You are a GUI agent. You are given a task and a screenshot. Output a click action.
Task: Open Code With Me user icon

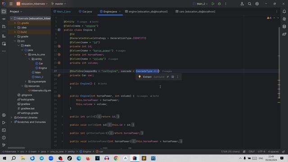242,4
